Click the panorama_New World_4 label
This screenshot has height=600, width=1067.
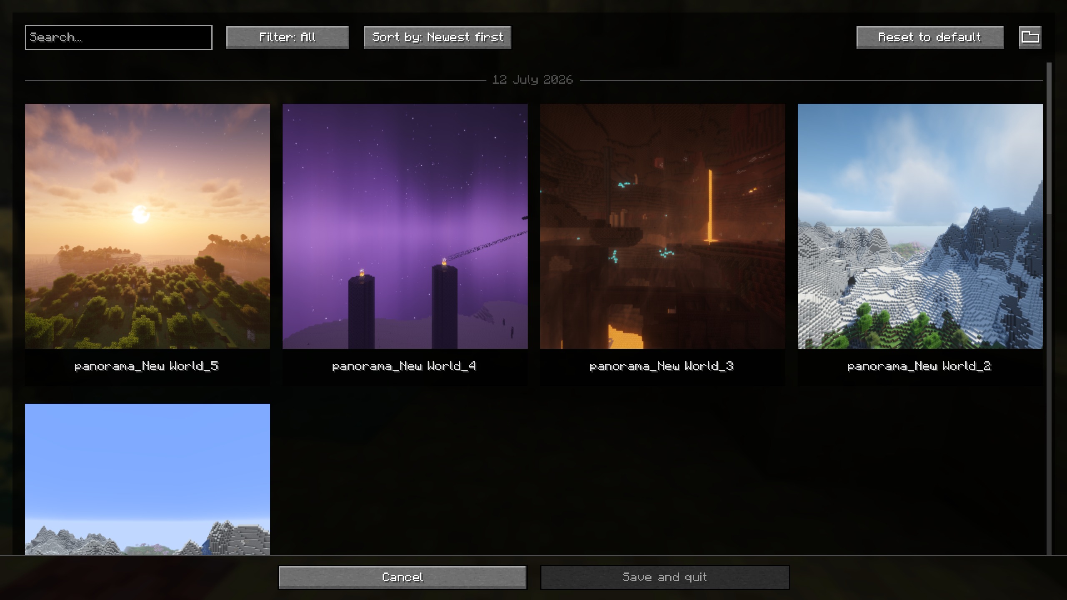tap(404, 366)
